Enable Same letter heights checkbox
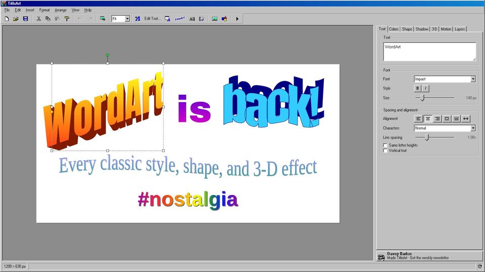The width and height of the screenshot is (485, 272). click(x=385, y=145)
